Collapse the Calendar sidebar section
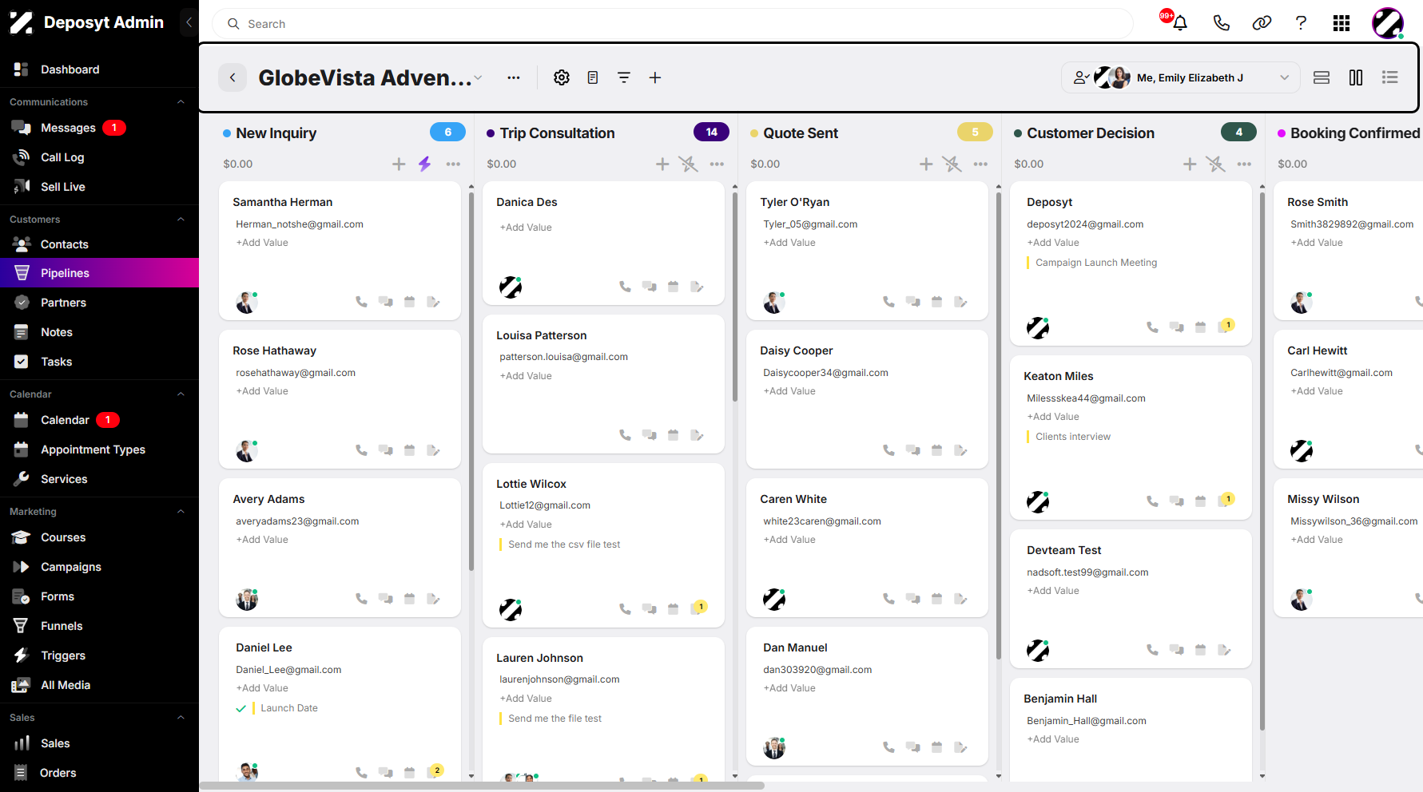Viewport: 1423px width, 792px height. [x=181, y=394]
